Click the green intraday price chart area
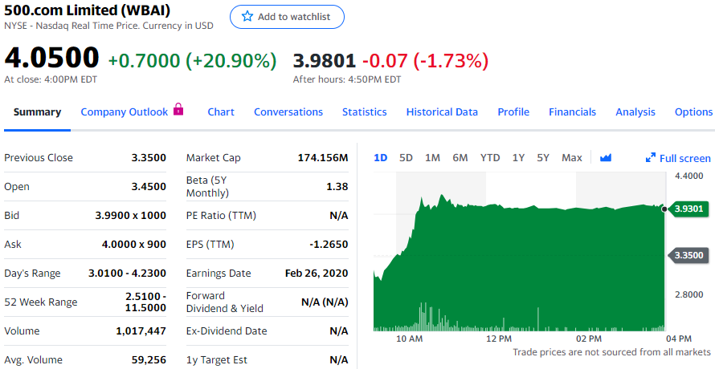Screen dimensions: 715x369 pyautogui.click(x=519, y=264)
